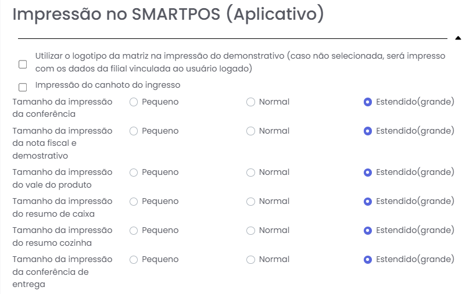The width and height of the screenshot is (473, 294).
Task: Select Pequeno for nota fiscal e demonstrativo
Action: click(134, 131)
